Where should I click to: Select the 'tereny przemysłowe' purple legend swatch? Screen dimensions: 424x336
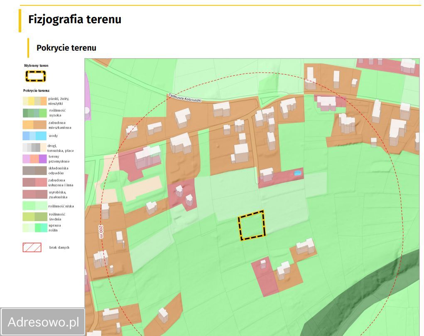[x=34, y=159]
